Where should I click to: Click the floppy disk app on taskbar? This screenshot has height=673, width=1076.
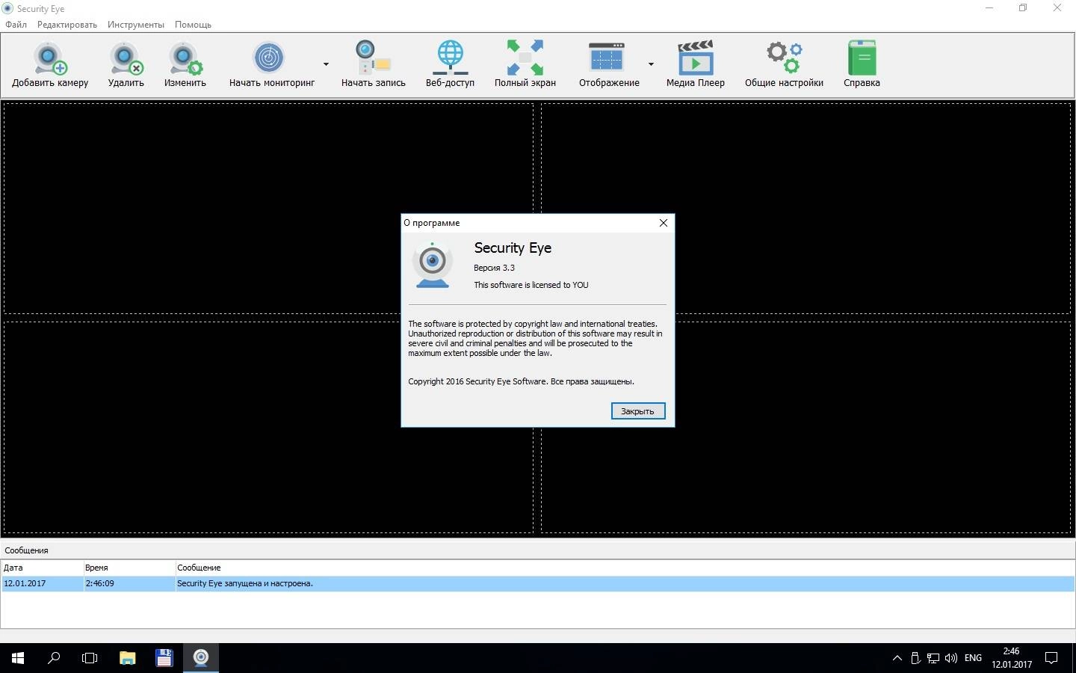pyautogui.click(x=164, y=658)
